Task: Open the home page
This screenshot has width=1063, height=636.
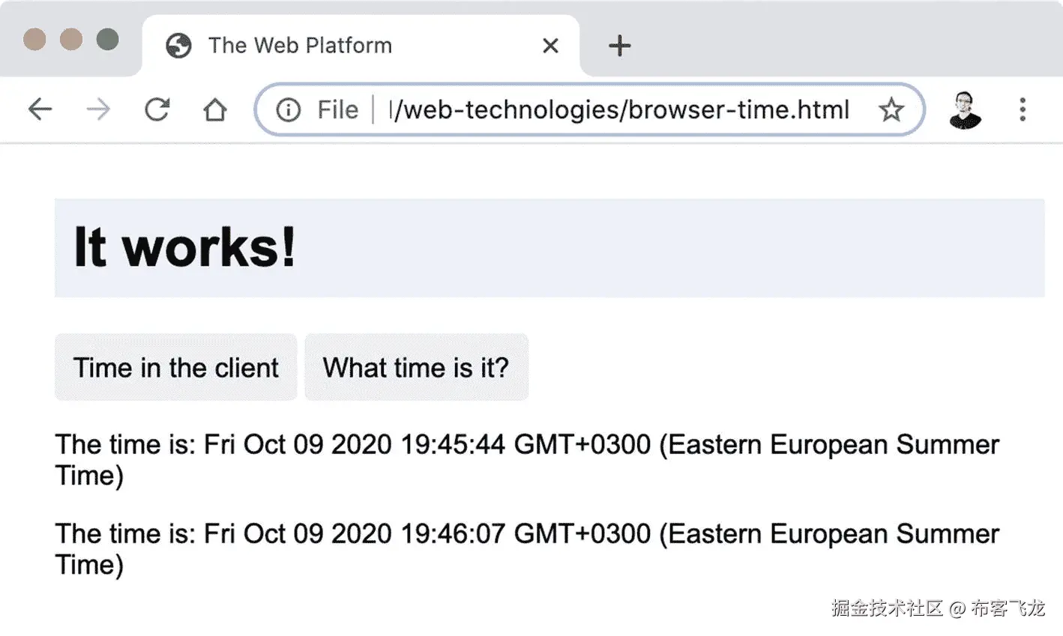Action: click(215, 110)
